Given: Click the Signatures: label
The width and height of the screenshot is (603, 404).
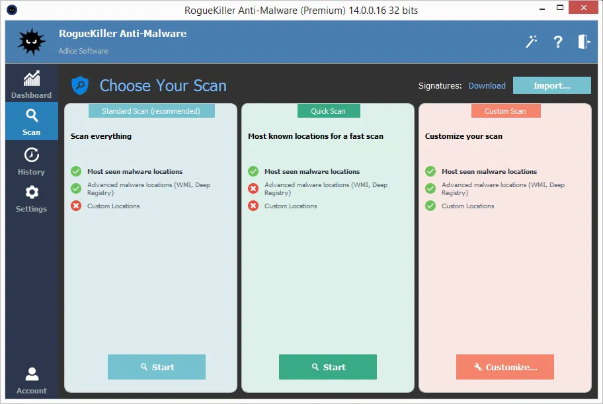Looking at the screenshot, I should click(440, 86).
